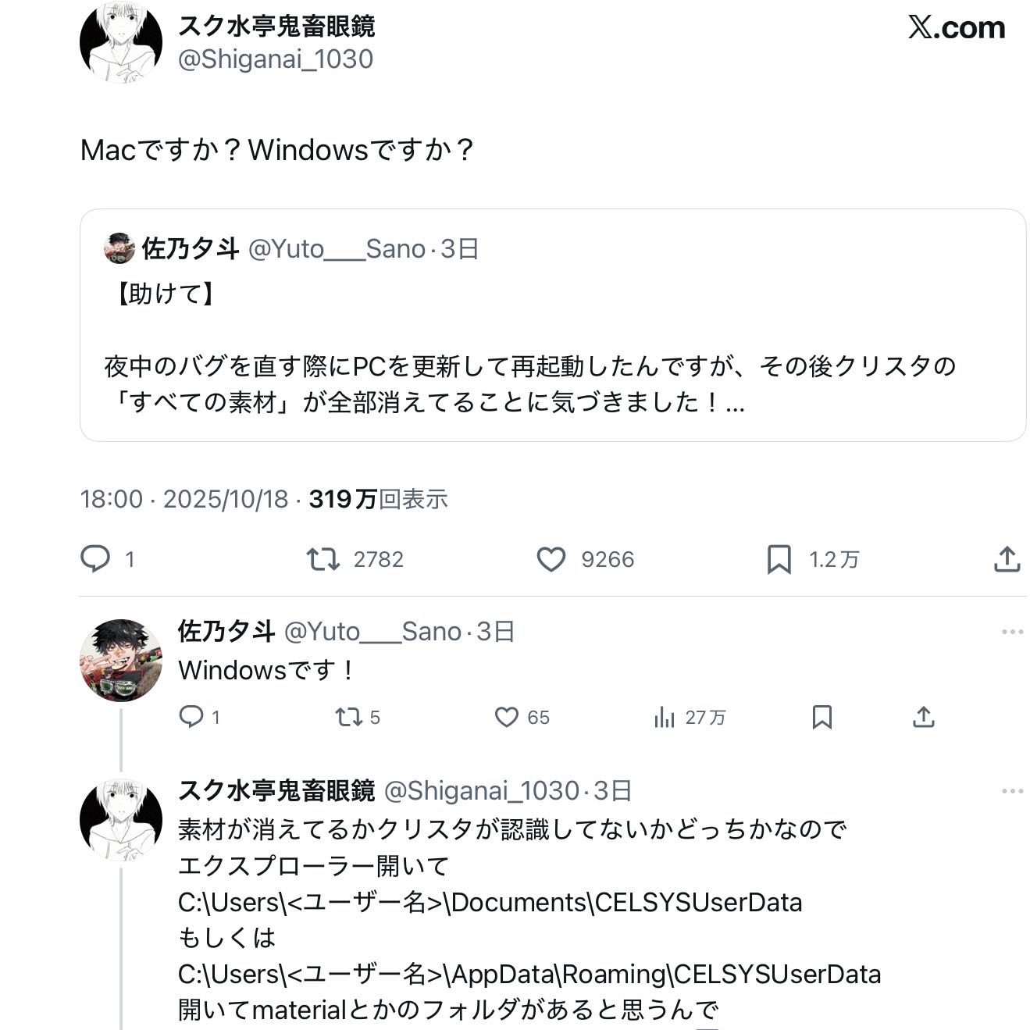
Task: Click the 佐乃夕斗 avatar in the reply
Action: (x=121, y=661)
